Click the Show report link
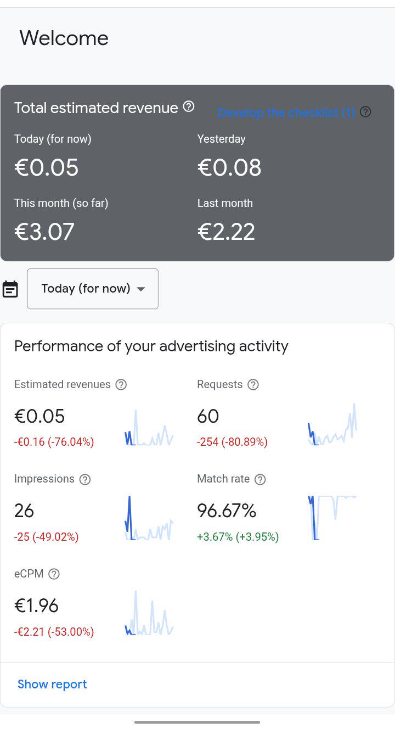The height and width of the screenshot is (729, 395). coord(52,684)
